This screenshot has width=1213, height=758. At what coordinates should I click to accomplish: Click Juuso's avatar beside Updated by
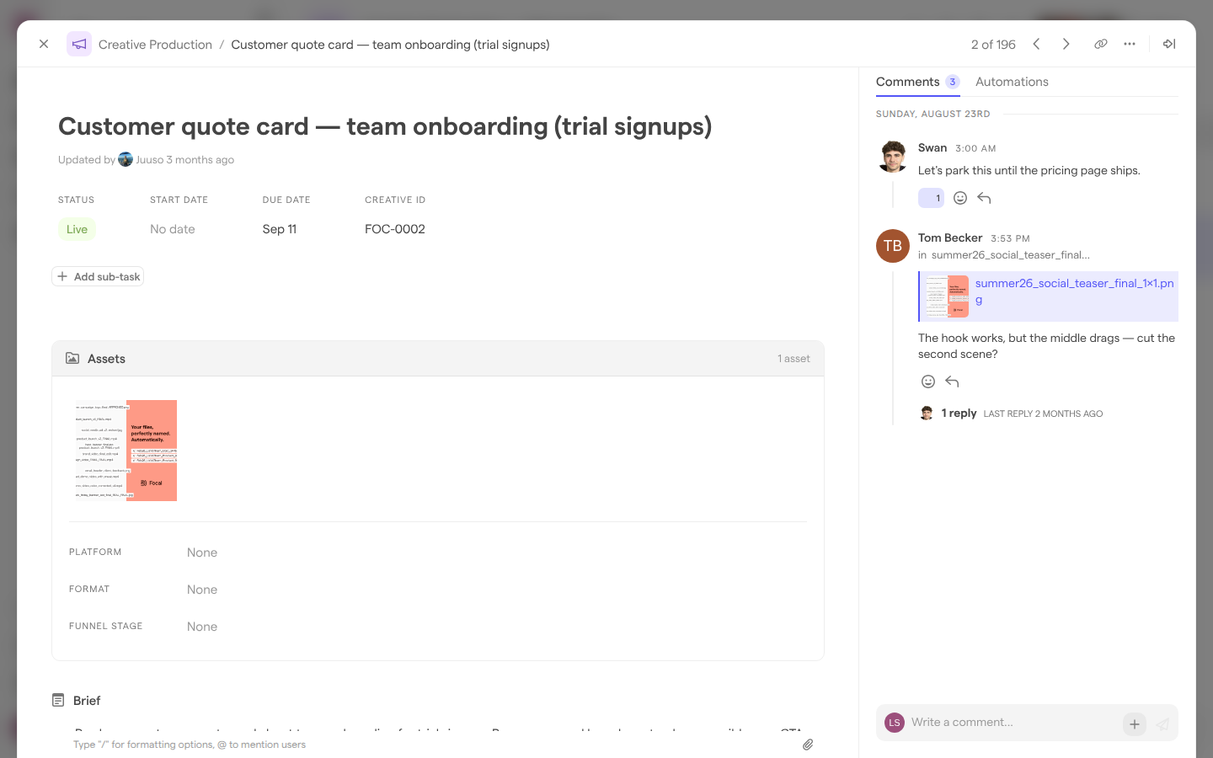[126, 159]
